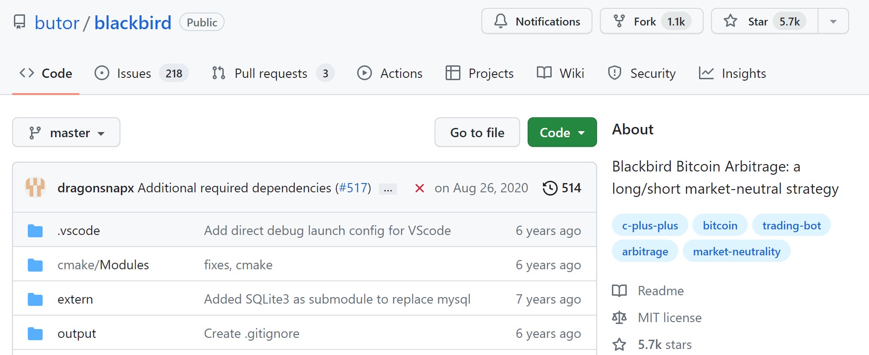
Task: Open the Wiki tab
Action: tap(560, 73)
